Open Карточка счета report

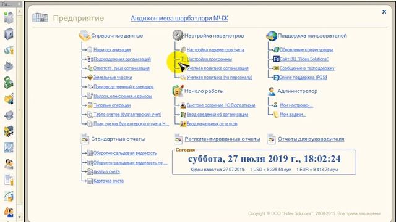108,181
